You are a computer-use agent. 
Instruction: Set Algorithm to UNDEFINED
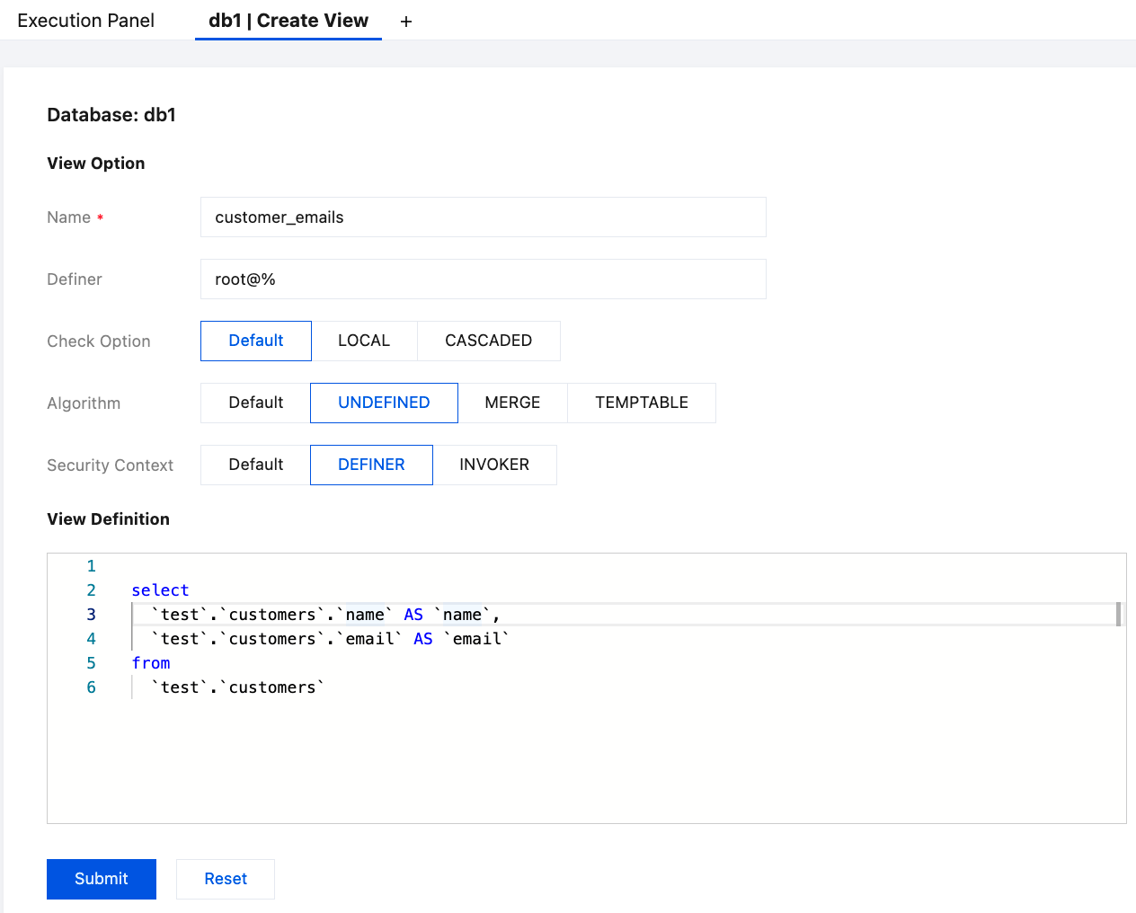tap(384, 403)
